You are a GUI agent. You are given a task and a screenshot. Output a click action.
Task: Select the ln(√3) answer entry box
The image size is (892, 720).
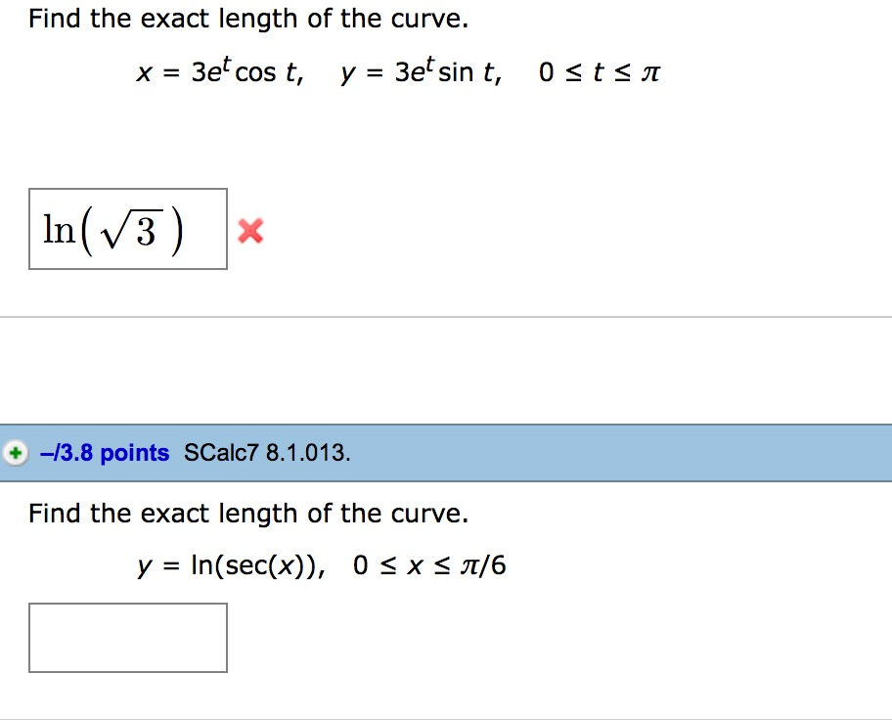127,228
